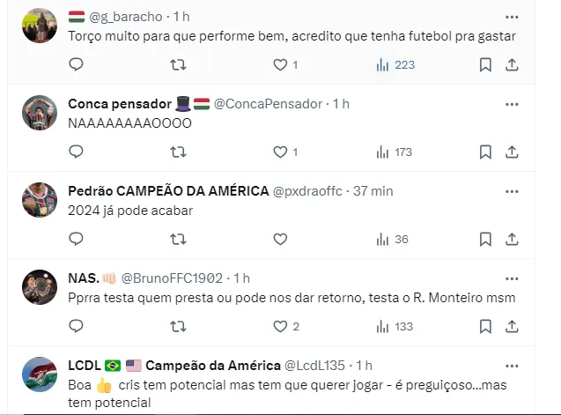The width and height of the screenshot is (561, 415).
Task: Reply to @g_baracho's tweet
Action: pyautogui.click(x=76, y=64)
